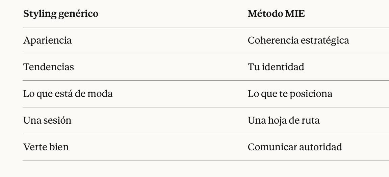
Task: Click the 'Una hoja de ruta' entry
Action: (x=283, y=121)
